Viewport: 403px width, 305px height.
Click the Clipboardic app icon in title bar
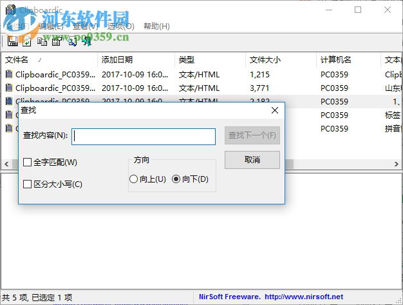[x=10, y=10]
